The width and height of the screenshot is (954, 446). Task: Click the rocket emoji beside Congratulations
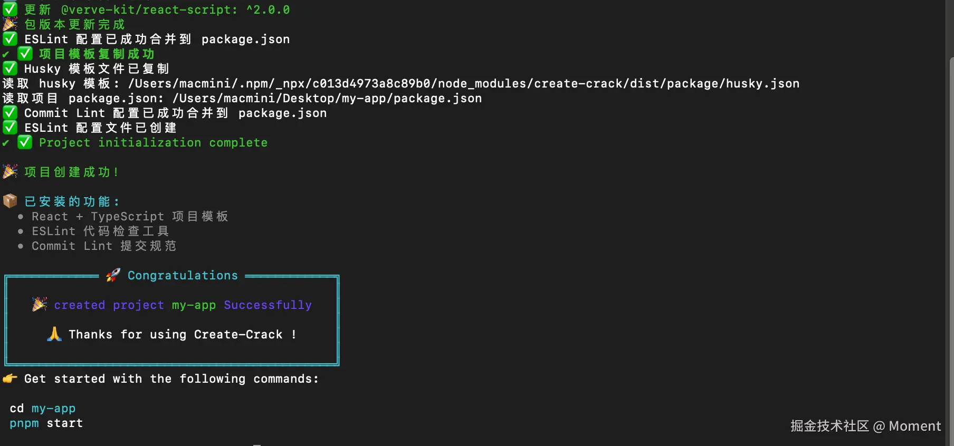(112, 275)
